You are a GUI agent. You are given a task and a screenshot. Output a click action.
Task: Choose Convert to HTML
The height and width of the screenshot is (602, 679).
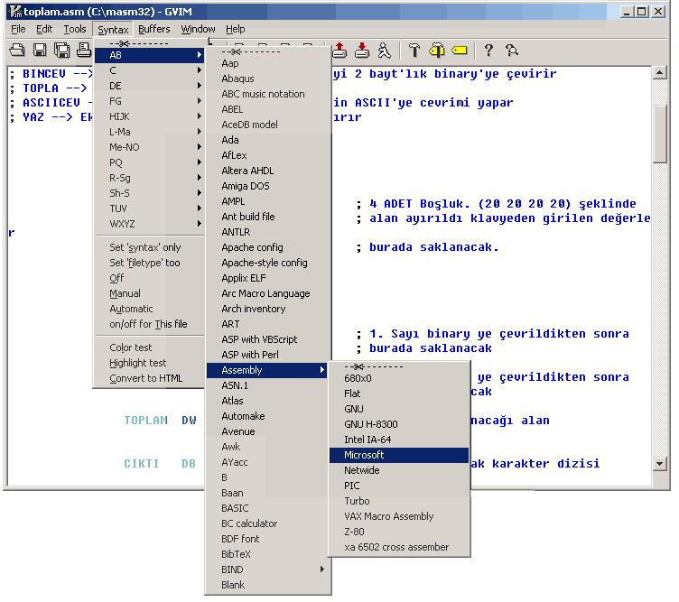pos(149,378)
